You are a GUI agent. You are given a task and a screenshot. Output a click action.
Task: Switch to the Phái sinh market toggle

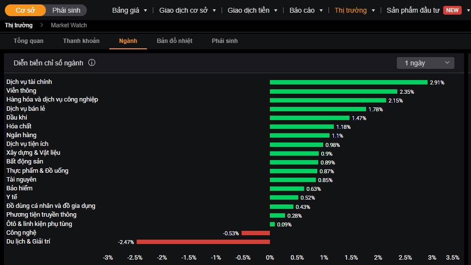click(66, 10)
